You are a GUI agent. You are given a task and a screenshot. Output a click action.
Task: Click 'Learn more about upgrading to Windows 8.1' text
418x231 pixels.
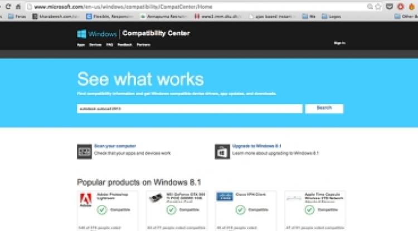(275, 153)
